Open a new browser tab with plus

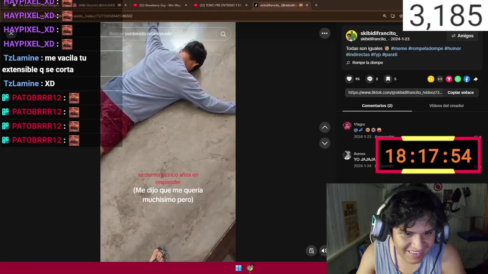316,5
